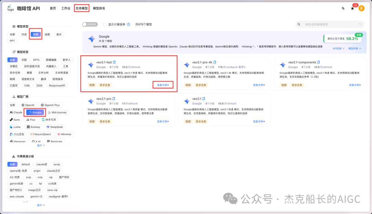This screenshot has width=372, height=214.
Task: Select the 视频 model type tab
Action: tap(35, 34)
